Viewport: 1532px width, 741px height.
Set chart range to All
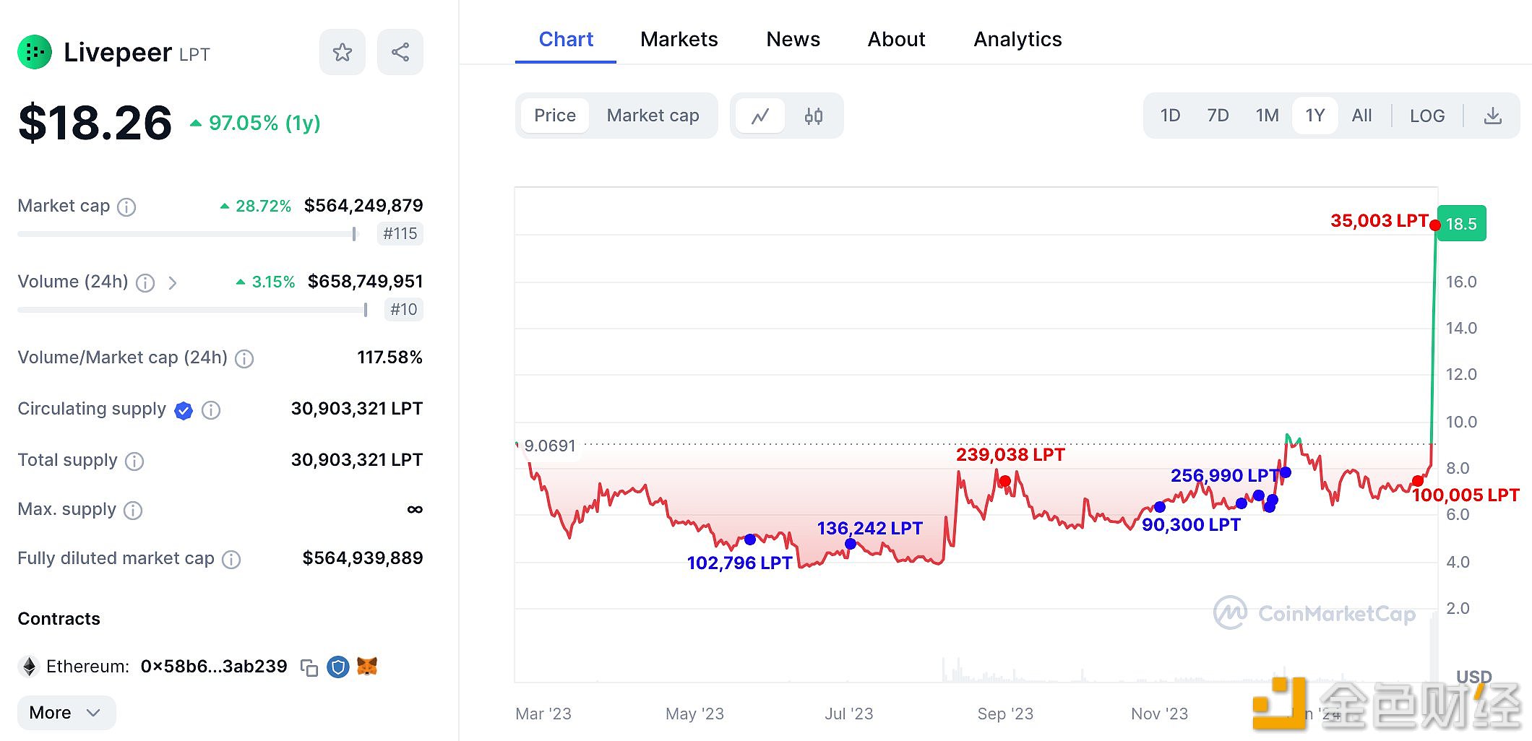tap(1361, 116)
